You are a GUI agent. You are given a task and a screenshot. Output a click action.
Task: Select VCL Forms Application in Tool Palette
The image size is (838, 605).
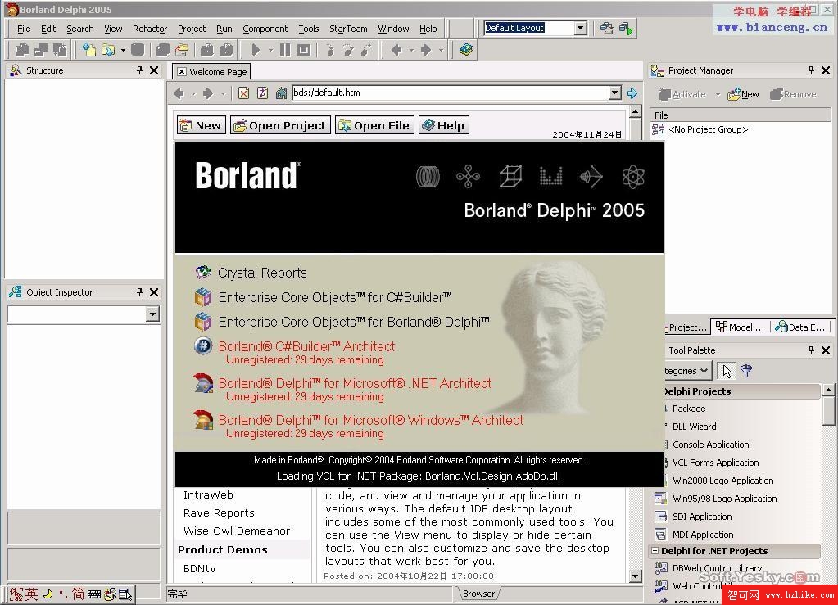tap(715, 463)
